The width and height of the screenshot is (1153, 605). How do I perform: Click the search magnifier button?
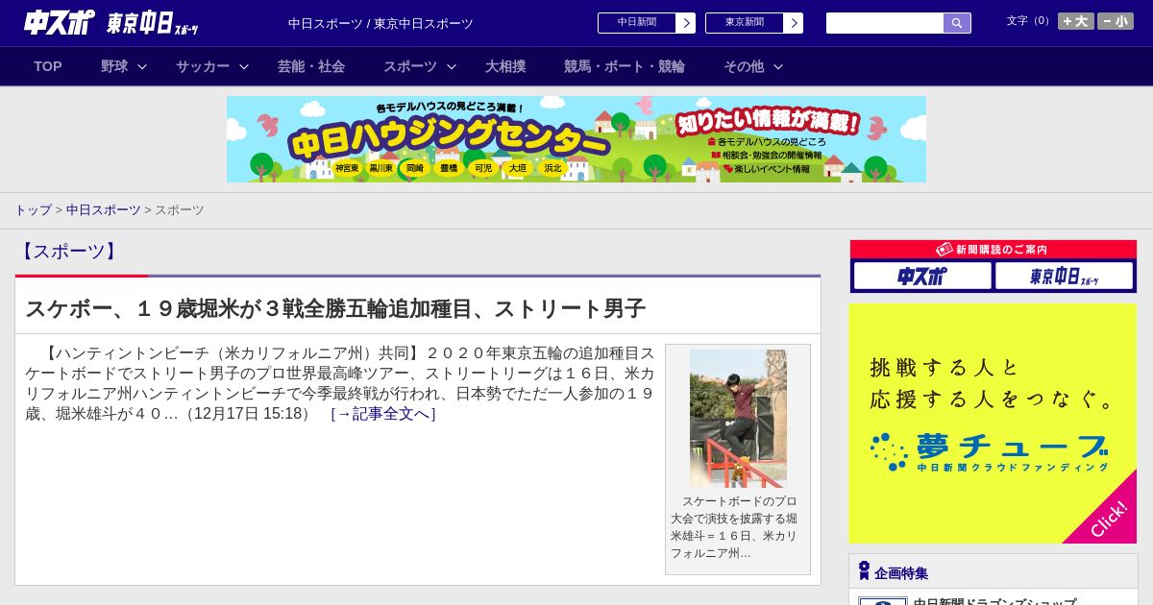957,23
